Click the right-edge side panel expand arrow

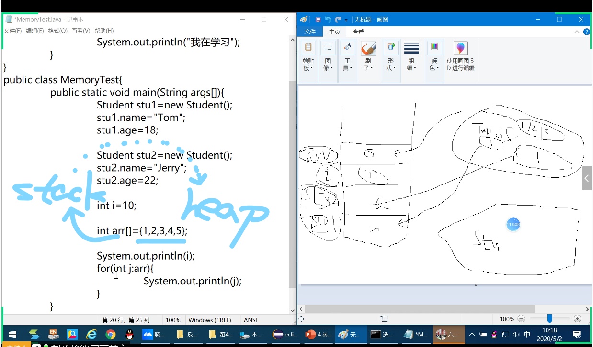click(x=587, y=178)
